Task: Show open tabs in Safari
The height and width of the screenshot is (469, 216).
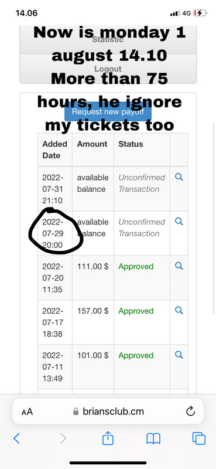Action: tap(198, 439)
